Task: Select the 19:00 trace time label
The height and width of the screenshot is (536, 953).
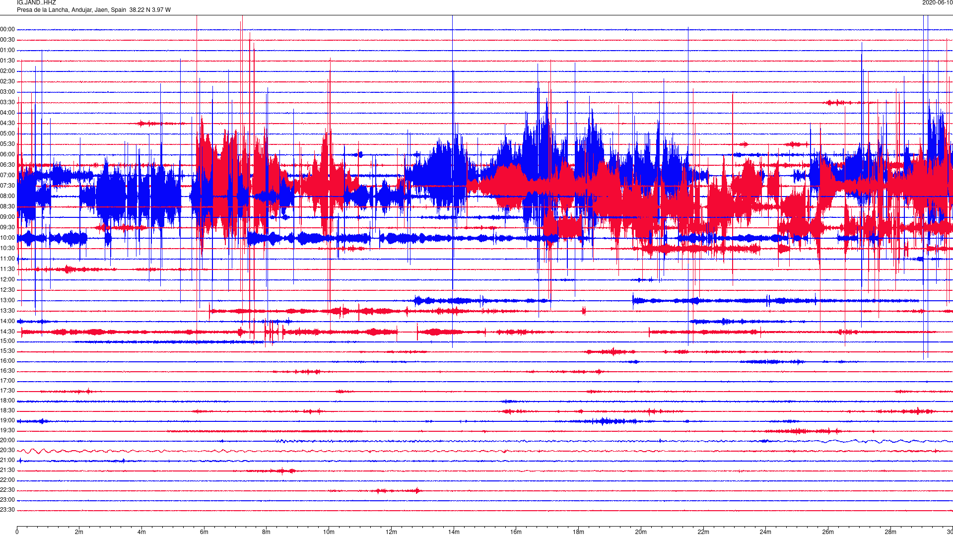Action: tap(7, 421)
